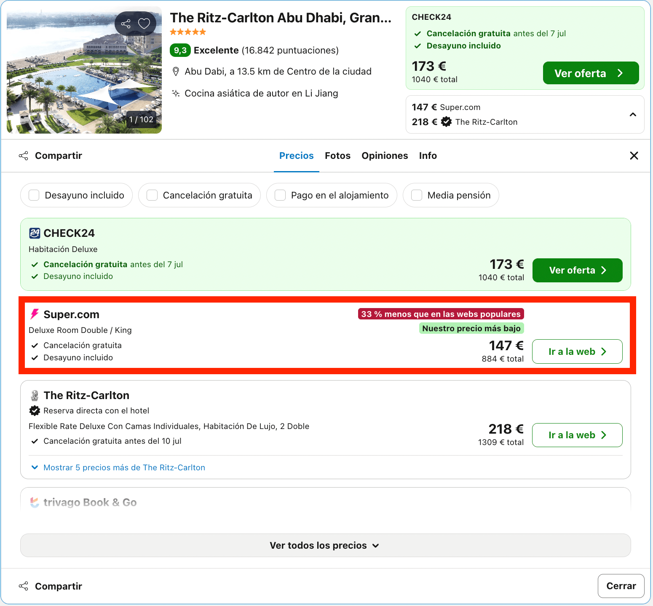Click the CHECK24 logo icon in price list
Screen dimensions: 653x606
(x=35, y=233)
